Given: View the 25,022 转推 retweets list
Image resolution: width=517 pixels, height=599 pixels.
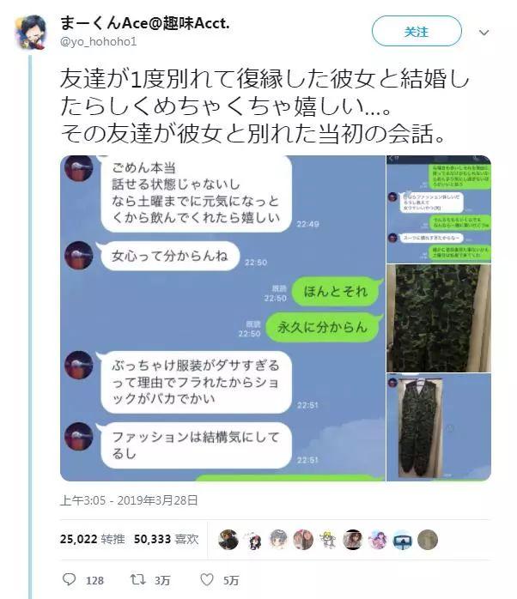Looking at the screenshot, I should click(92, 539).
